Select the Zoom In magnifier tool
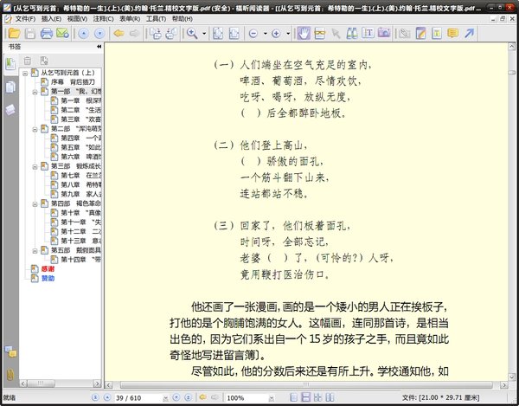This screenshot has height=406, width=519. tap(192, 34)
